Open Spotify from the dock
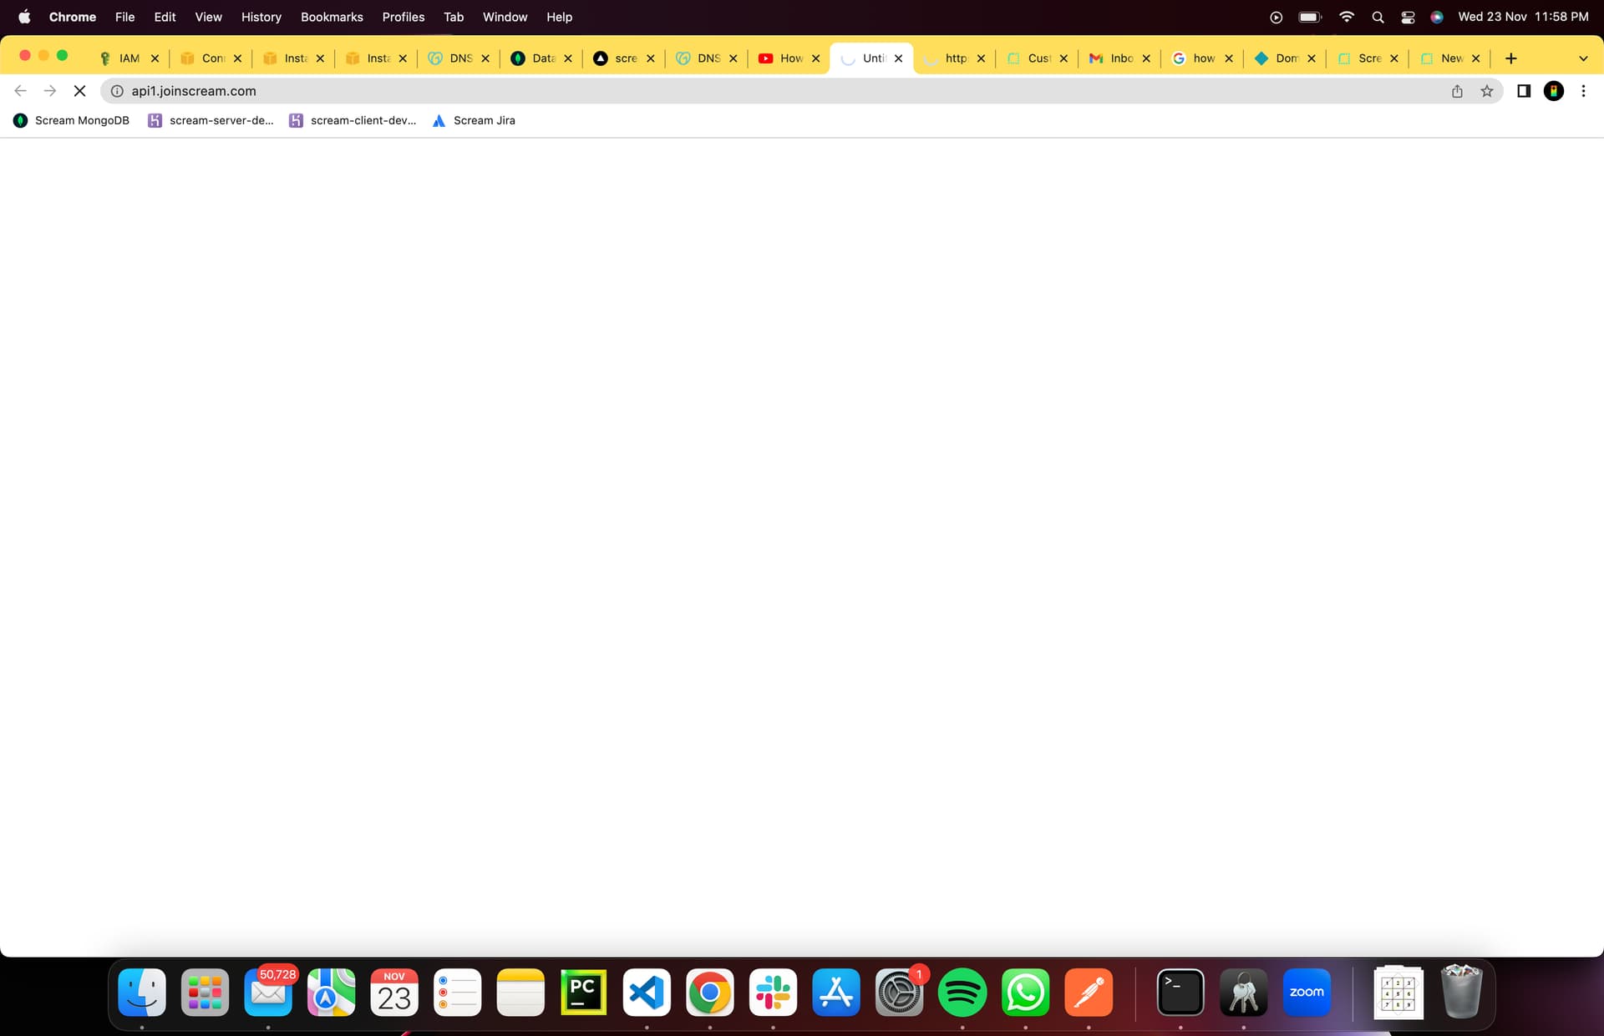 click(962, 993)
